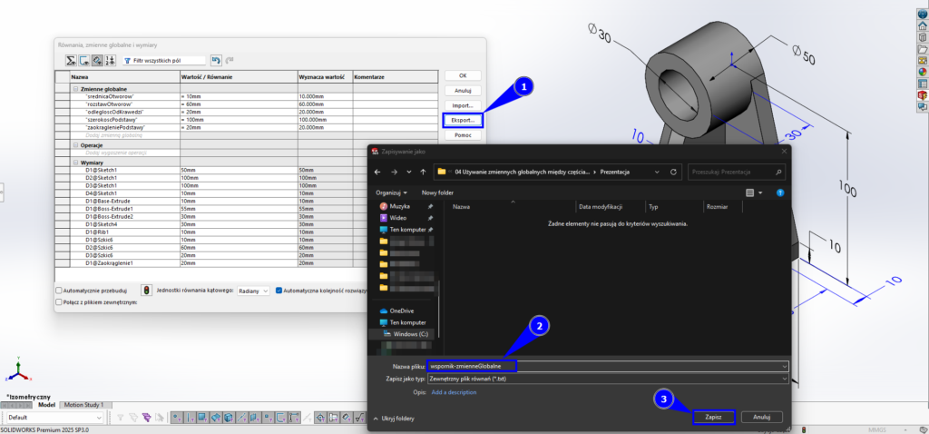
Task: Go up one folder level in save dialog
Action: (x=422, y=171)
